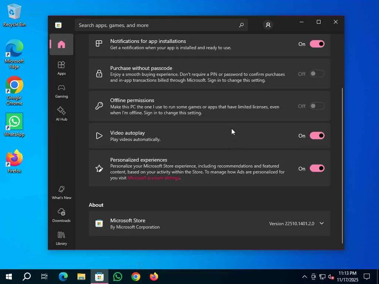This screenshot has height=284, width=379.
Task: Click the Microsoft Store logo in the title bar
Action: [58, 25]
